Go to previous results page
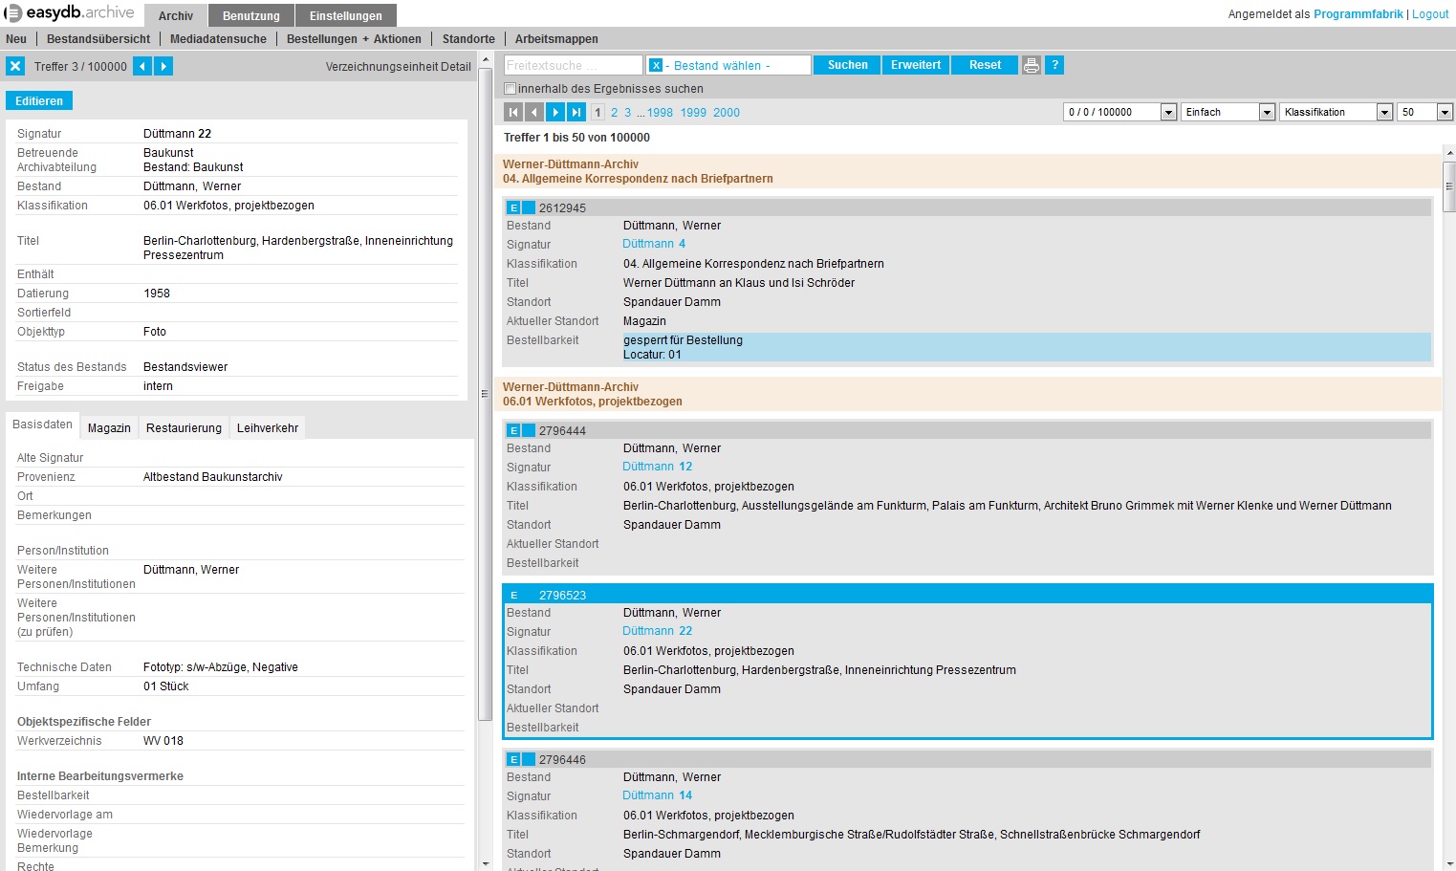 click(x=534, y=112)
